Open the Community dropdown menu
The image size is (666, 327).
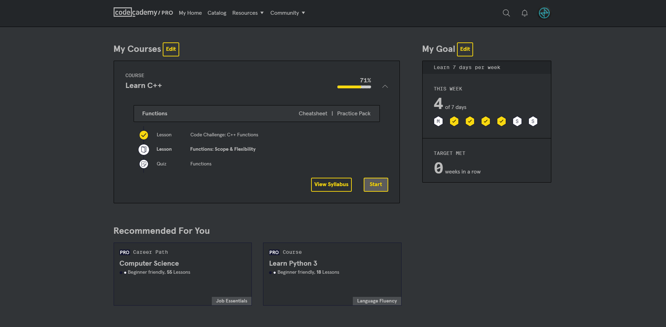click(287, 13)
